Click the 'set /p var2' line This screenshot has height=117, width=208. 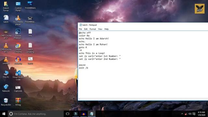(100, 59)
